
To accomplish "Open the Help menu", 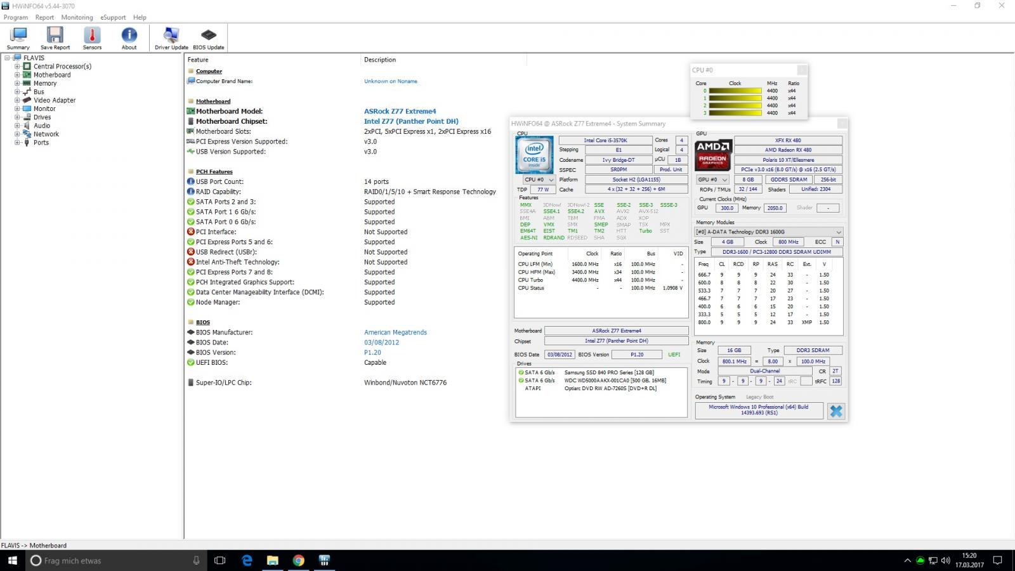I will [140, 18].
